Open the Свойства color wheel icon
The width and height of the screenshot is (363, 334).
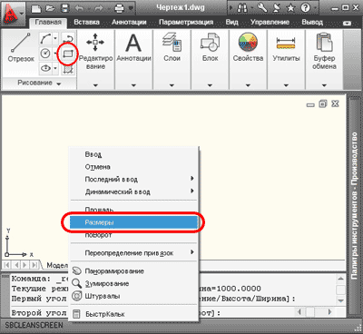[248, 42]
